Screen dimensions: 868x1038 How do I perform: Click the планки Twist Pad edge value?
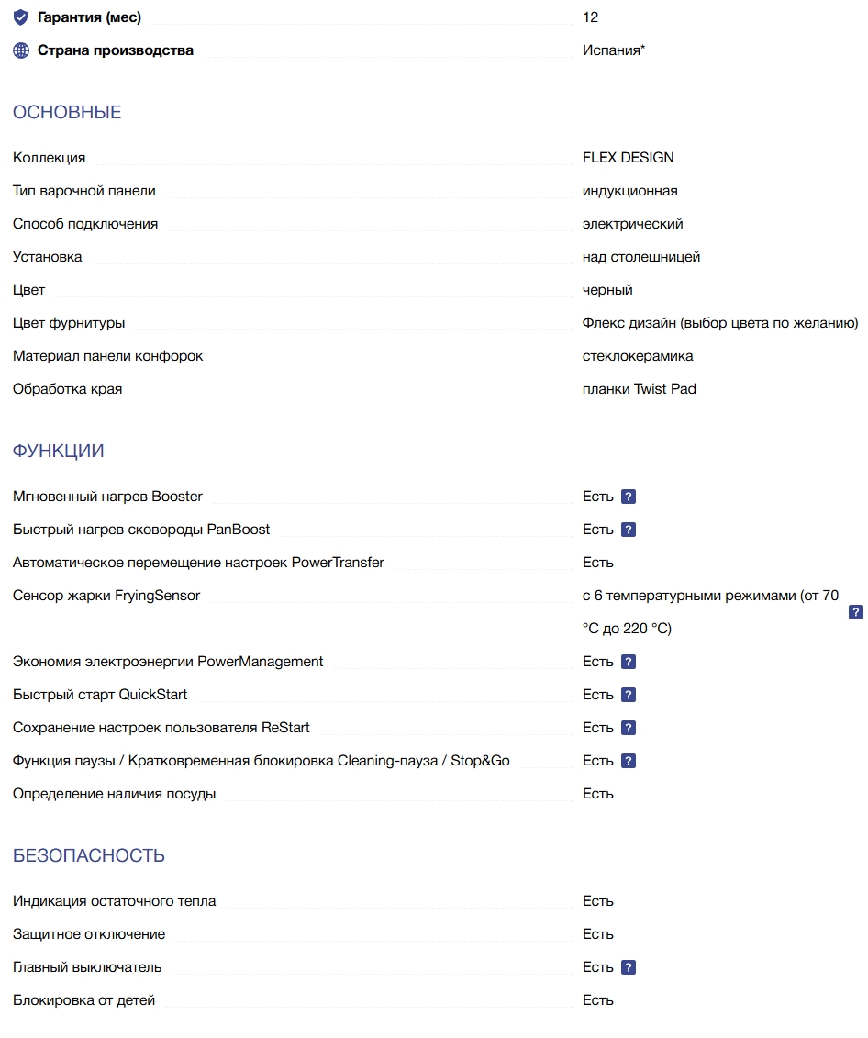click(640, 389)
